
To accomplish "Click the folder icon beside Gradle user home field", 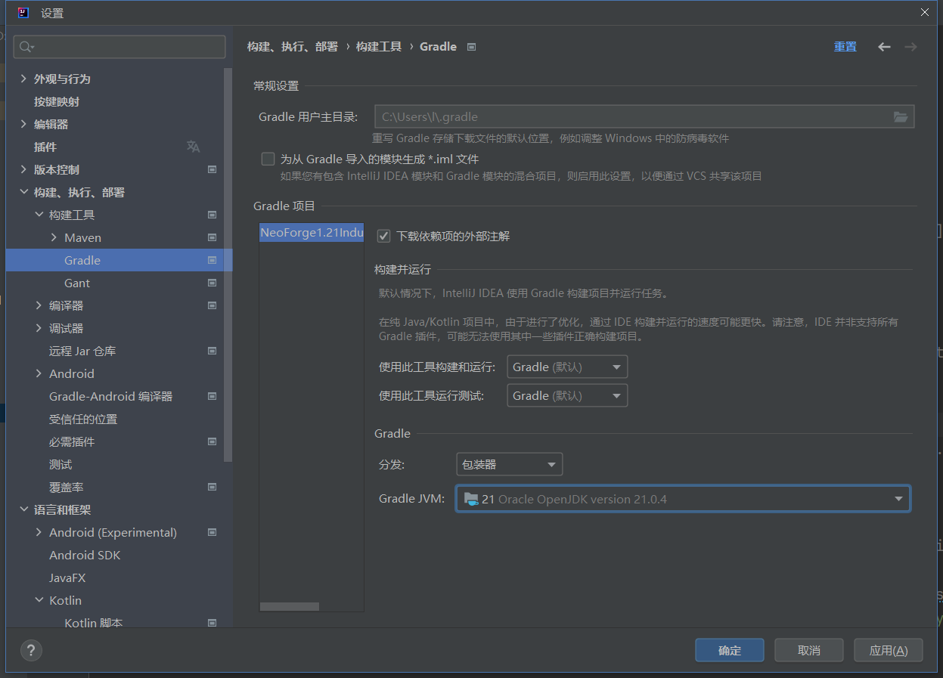I will 900,116.
